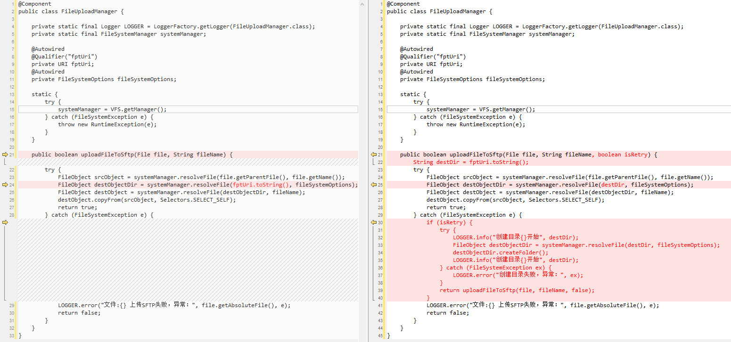Click LOGGER.error '上传SFTP失败' line in right pane
Viewport: 731px width, 342px height.
[x=543, y=305]
